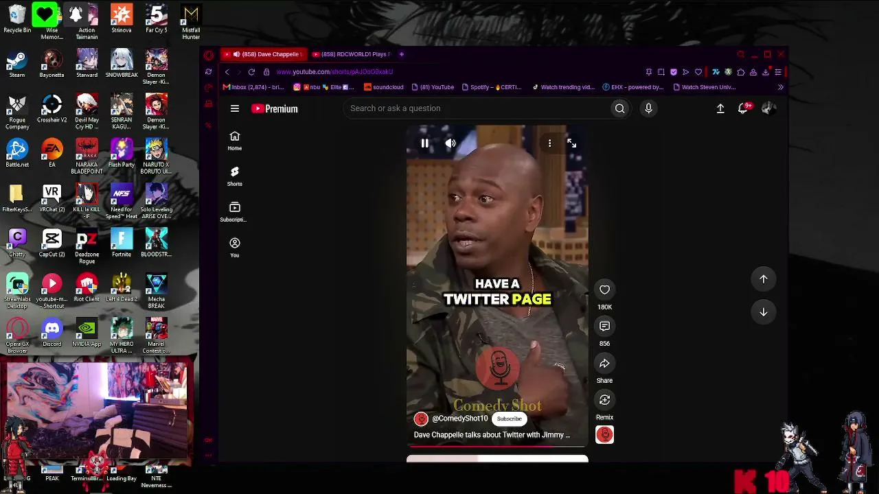Open YouTube notifications bell

tap(743, 108)
